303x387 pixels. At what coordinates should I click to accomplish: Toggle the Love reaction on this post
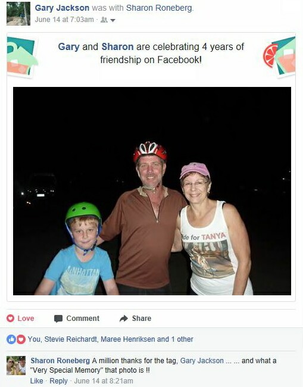coord(20,319)
